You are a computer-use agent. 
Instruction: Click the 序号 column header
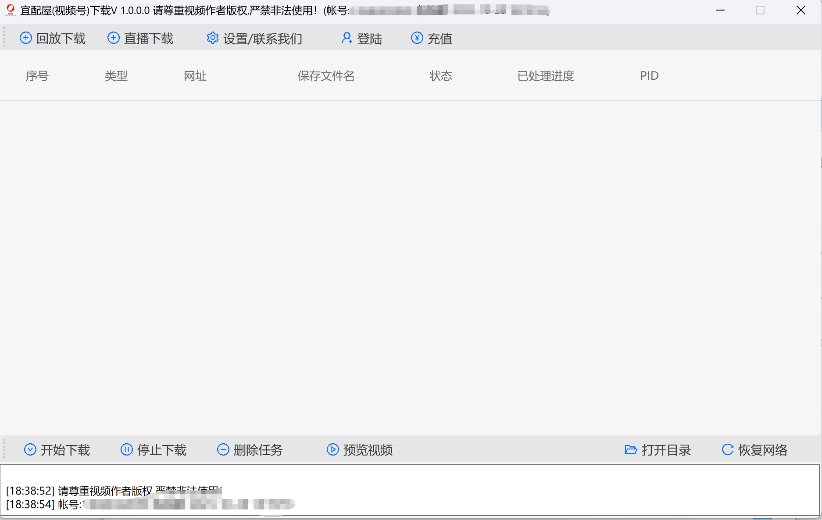37,76
